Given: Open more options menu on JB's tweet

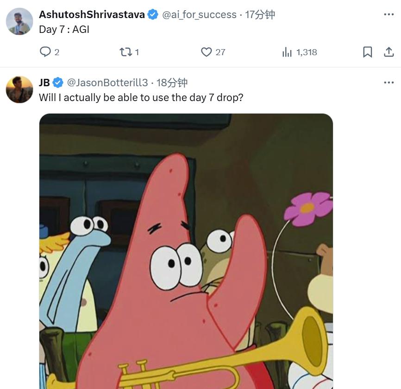Looking at the screenshot, I should pyautogui.click(x=388, y=83).
